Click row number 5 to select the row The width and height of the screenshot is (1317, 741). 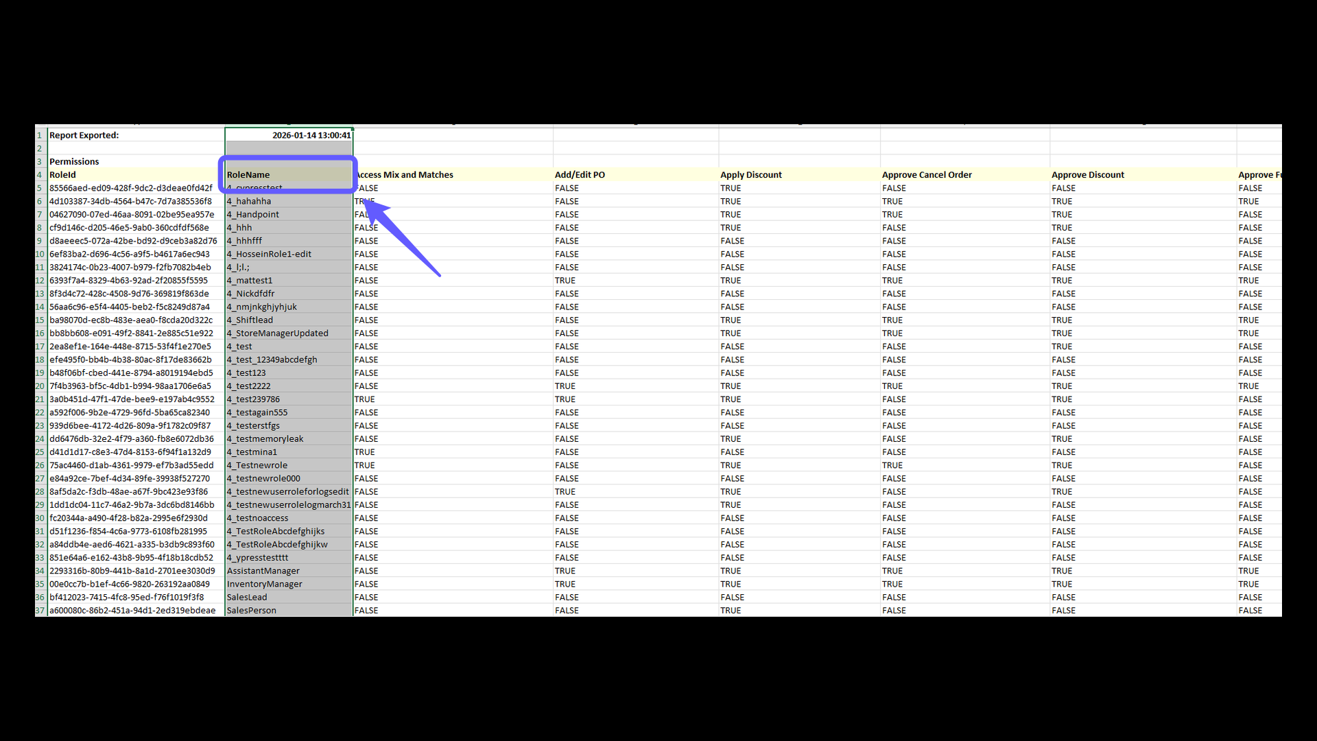(39, 187)
